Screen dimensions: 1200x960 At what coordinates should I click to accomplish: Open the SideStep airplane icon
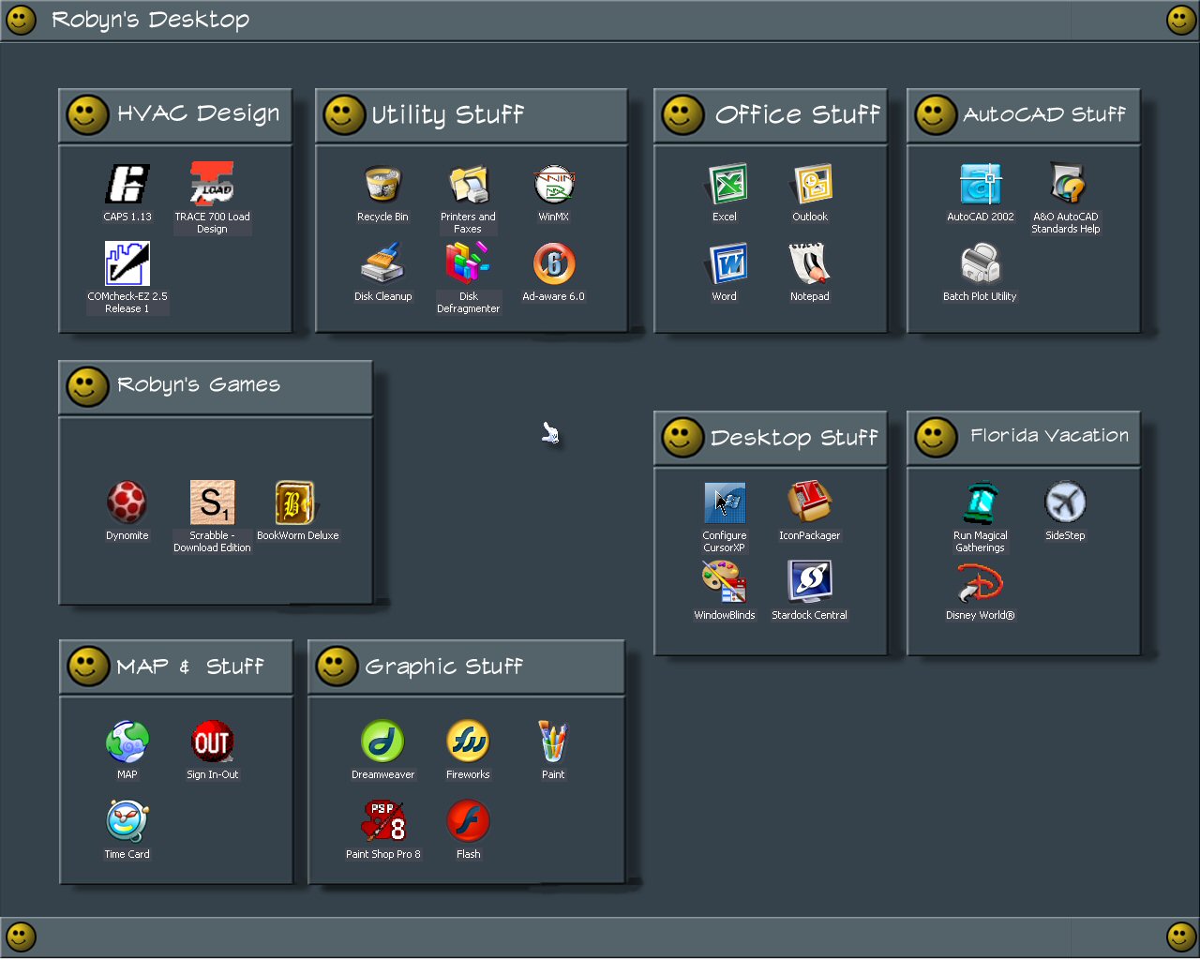pyautogui.click(x=1065, y=502)
